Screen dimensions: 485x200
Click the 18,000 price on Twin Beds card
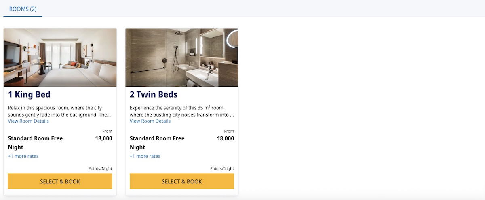225,138
